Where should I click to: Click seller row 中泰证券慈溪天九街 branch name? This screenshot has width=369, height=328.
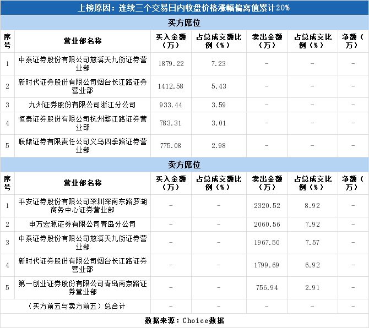83,243
